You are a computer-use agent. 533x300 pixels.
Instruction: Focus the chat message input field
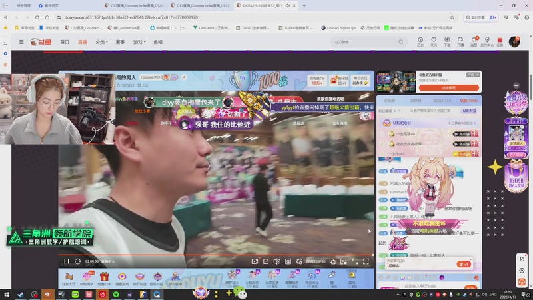pos(422,286)
